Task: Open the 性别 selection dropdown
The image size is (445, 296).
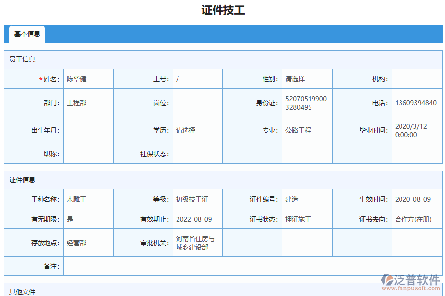Action: (x=307, y=78)
